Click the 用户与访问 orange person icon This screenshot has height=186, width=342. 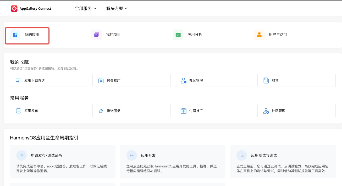tap(260, 35)
